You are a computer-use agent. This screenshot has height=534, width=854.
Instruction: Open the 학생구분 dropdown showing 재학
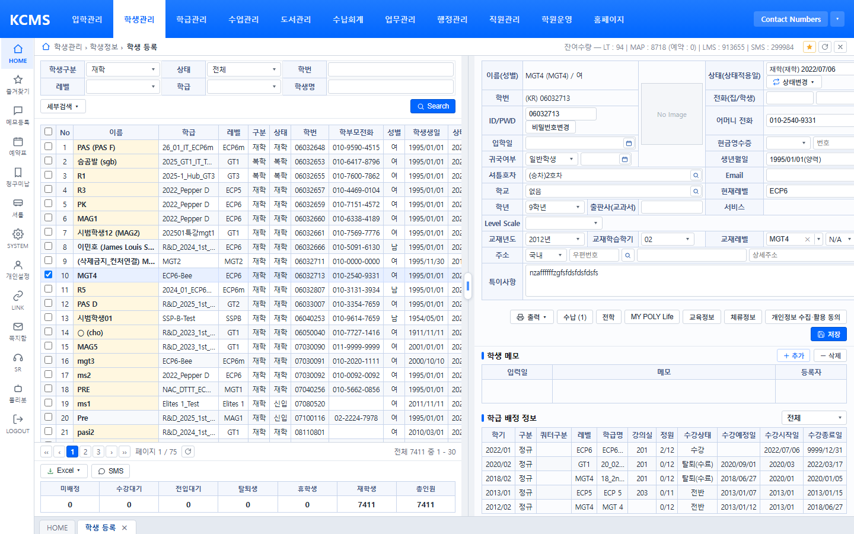coord(123,69)
